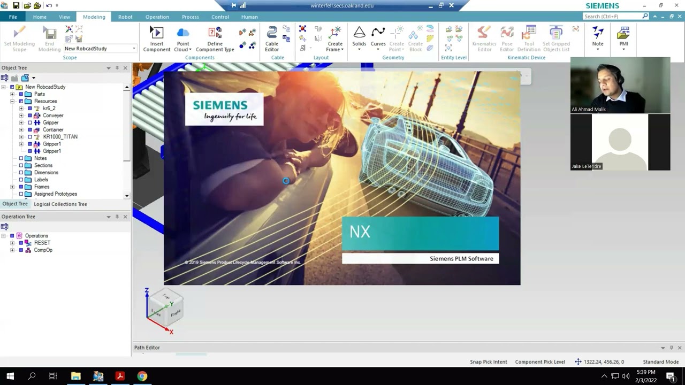Click the view orientation cube
The width and height of the screenshot is (685, 385).
[166, 308]
